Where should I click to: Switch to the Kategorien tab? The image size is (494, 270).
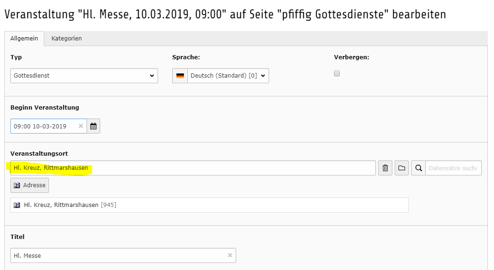point(66,39)
